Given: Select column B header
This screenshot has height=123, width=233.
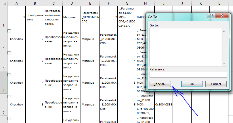Looking at the screenshot, I should 35,3.
